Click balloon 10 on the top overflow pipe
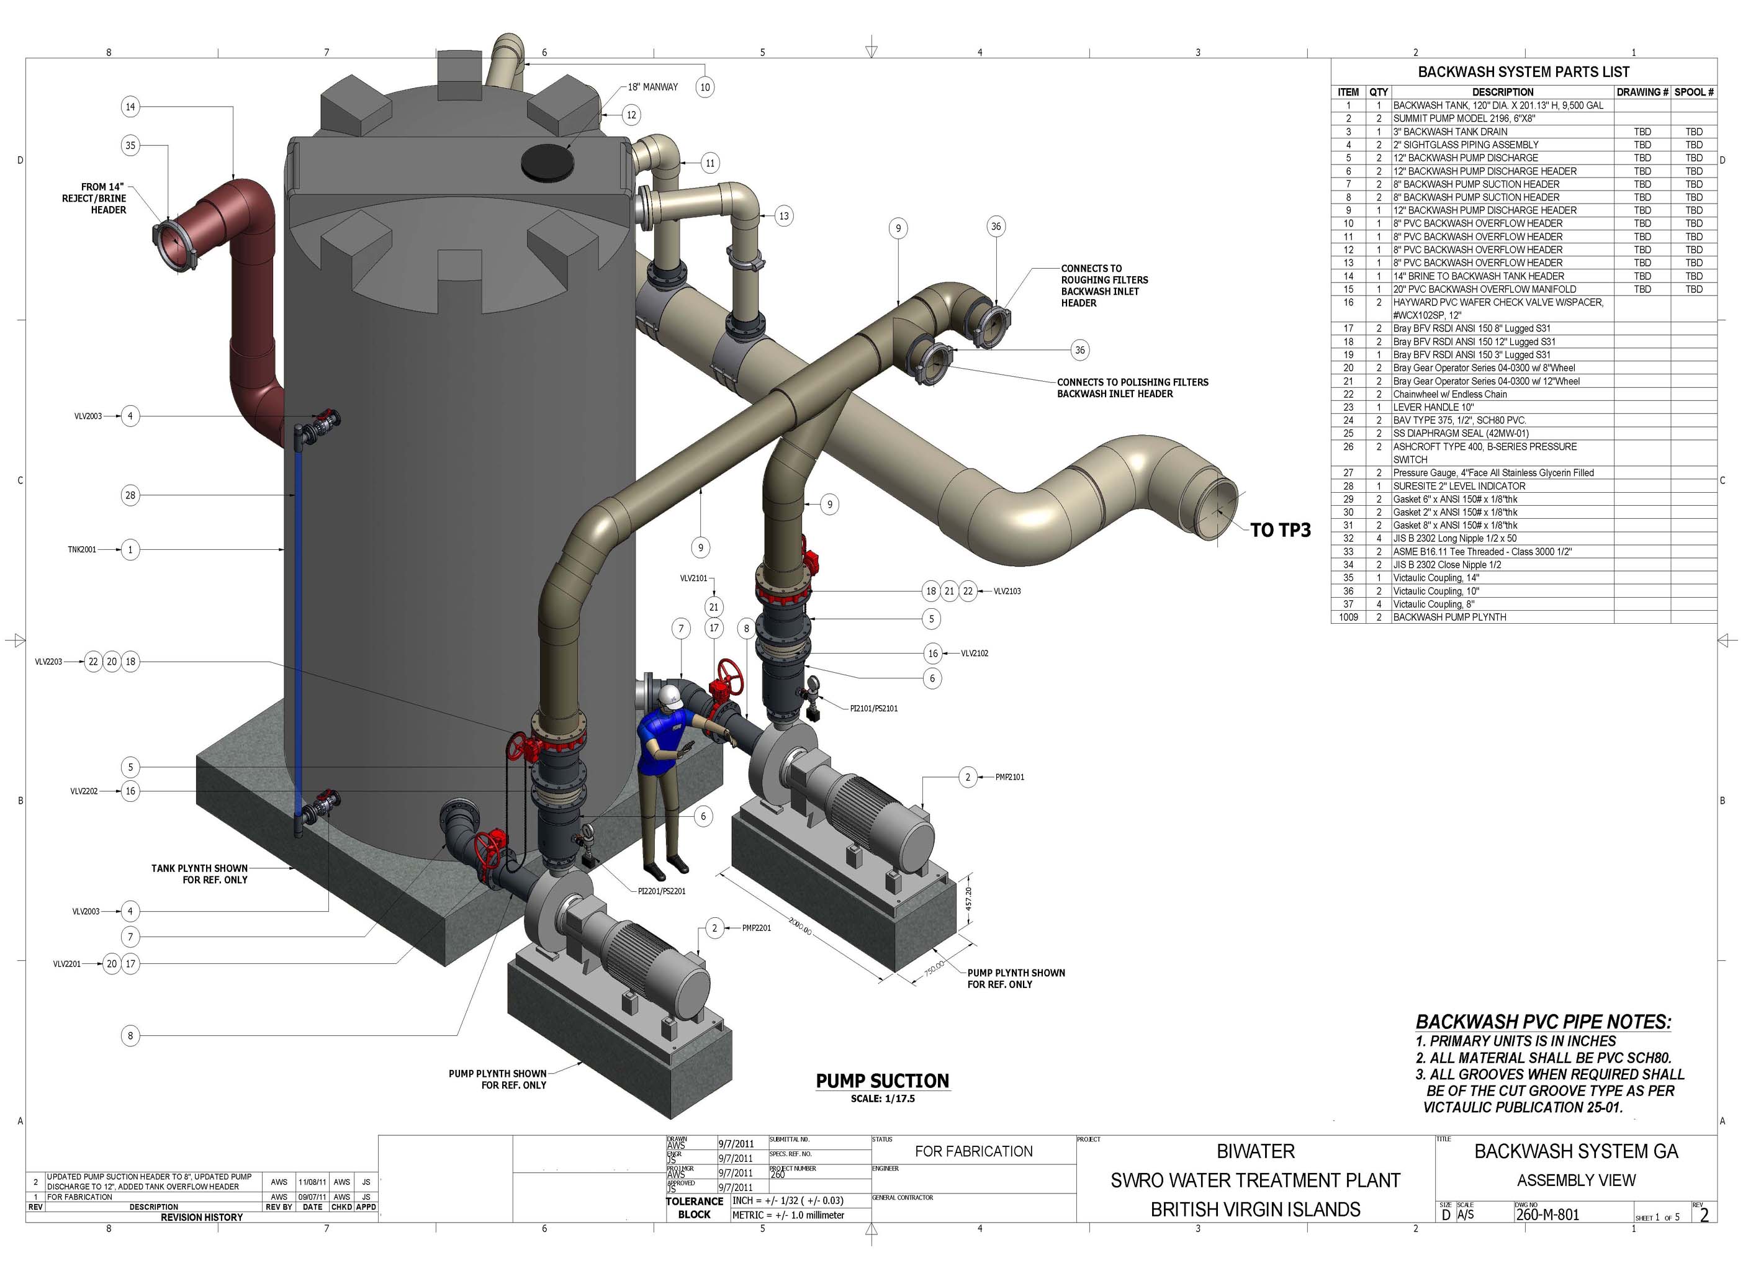The height and width of the screenshot is (1281, 1743). (x=705, y=88)
